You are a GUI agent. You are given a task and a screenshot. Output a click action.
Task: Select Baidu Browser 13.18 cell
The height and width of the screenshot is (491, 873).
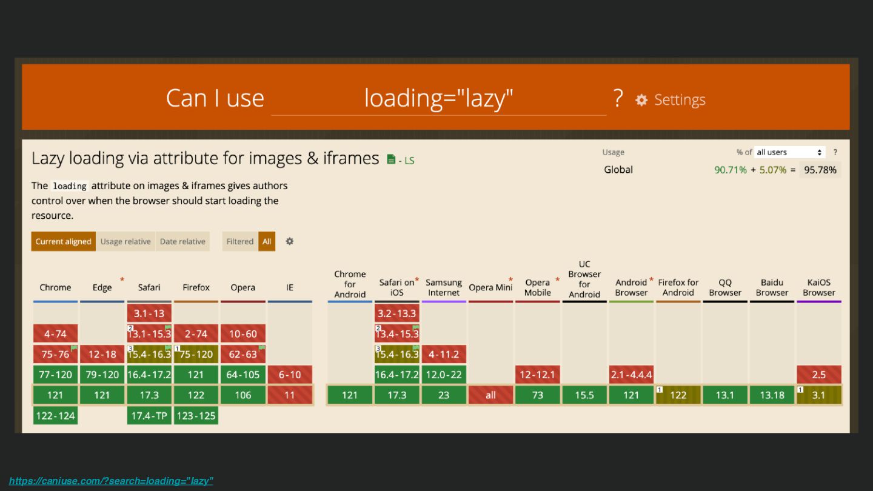click(x=772, y=395)
